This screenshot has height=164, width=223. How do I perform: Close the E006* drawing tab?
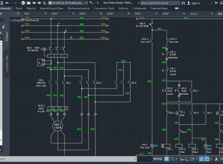[x=184, y=13]
